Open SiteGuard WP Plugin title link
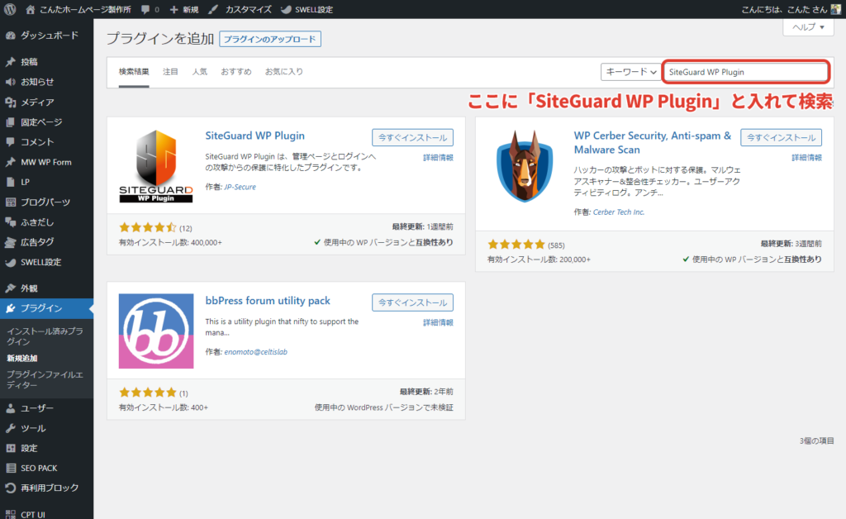This screenshot has width=846, height=519. pos(254,136)
